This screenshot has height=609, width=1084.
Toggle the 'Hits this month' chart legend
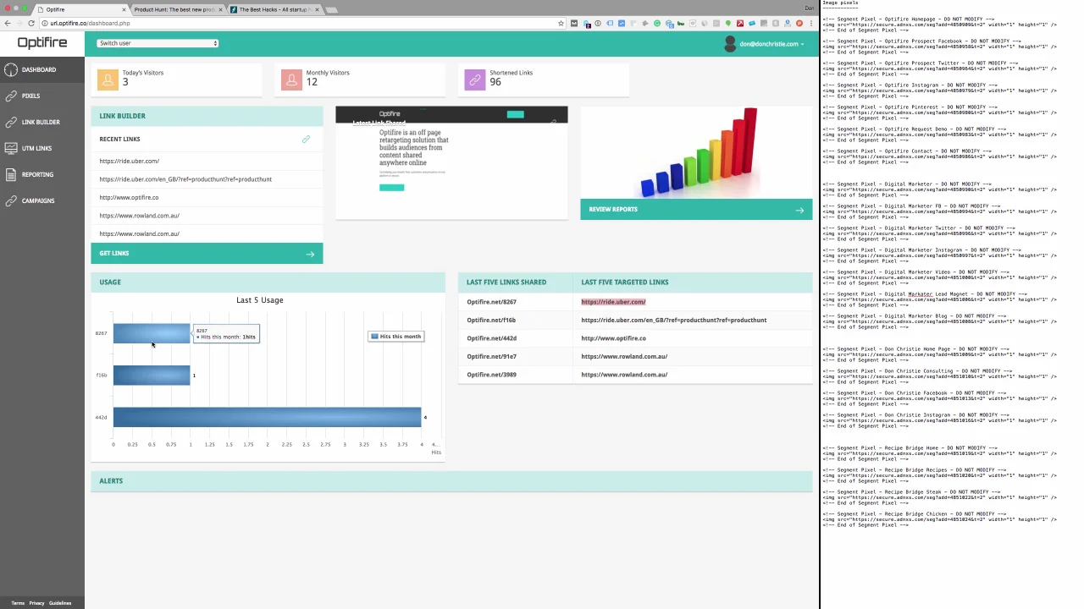(395, 337)
